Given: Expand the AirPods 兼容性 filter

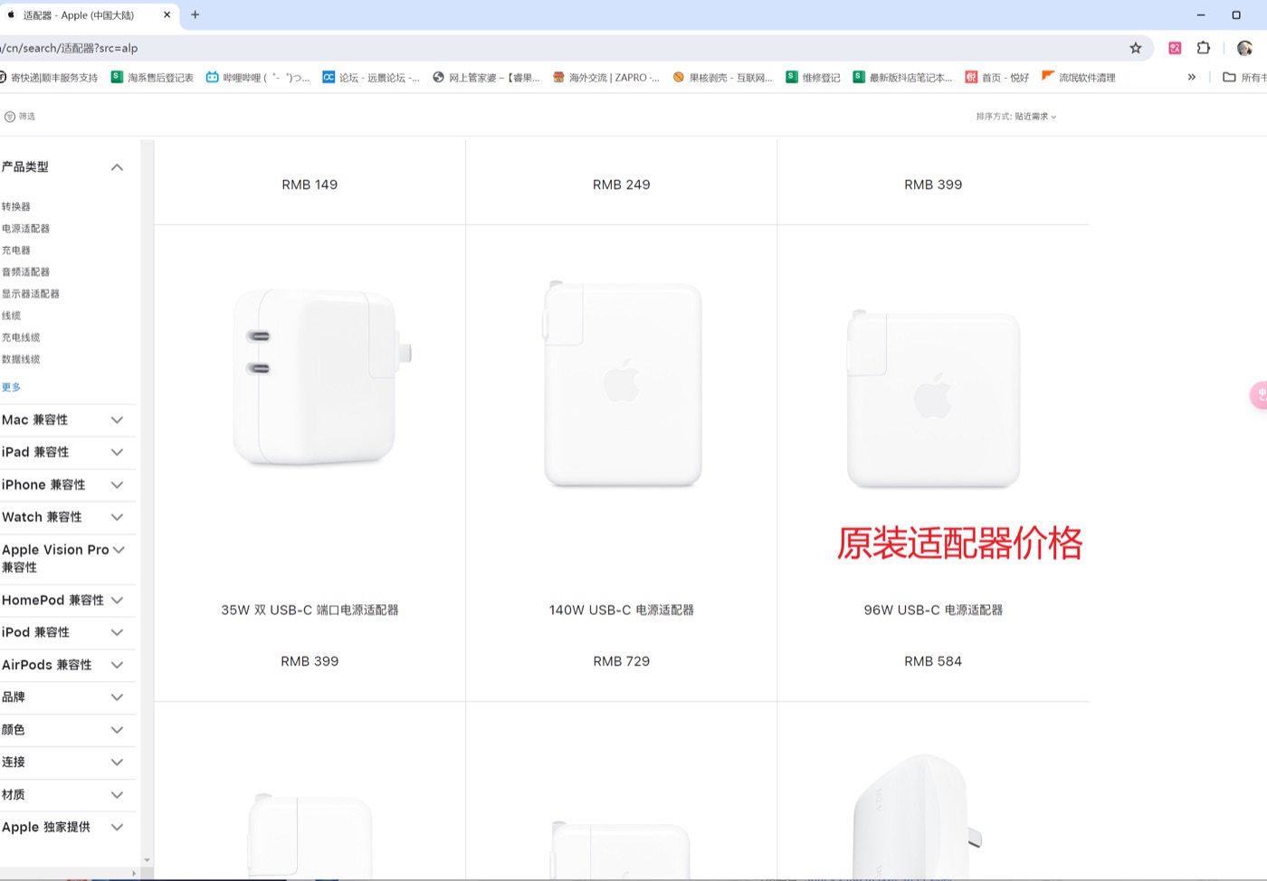Looking at the screenshot, I should (x=117, y=665).
